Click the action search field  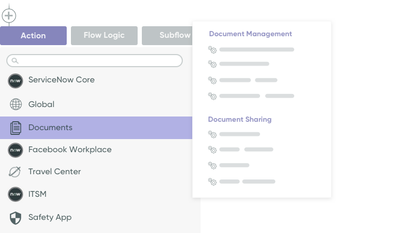[95, 61]
